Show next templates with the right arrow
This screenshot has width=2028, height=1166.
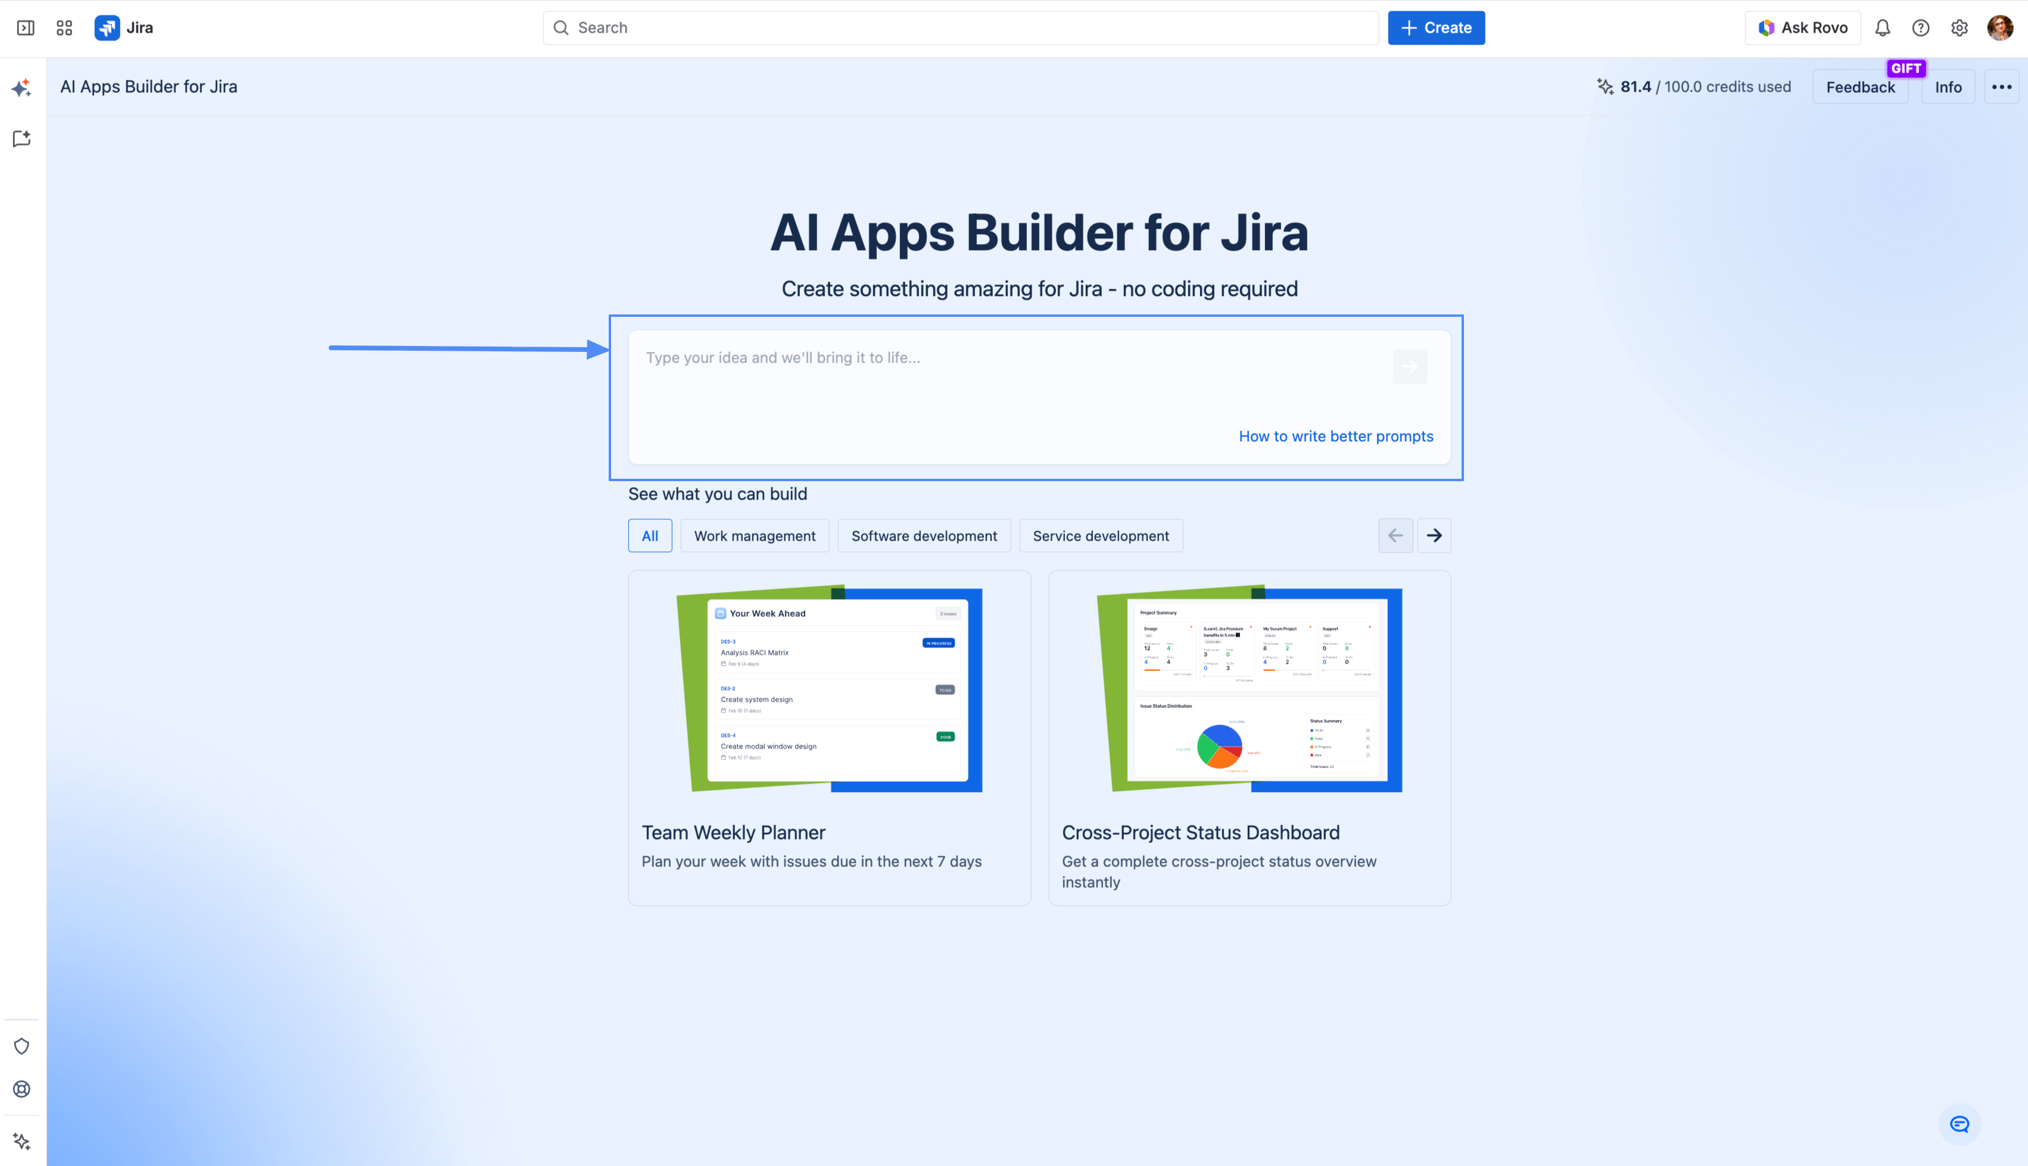(x=1434, y=536)
